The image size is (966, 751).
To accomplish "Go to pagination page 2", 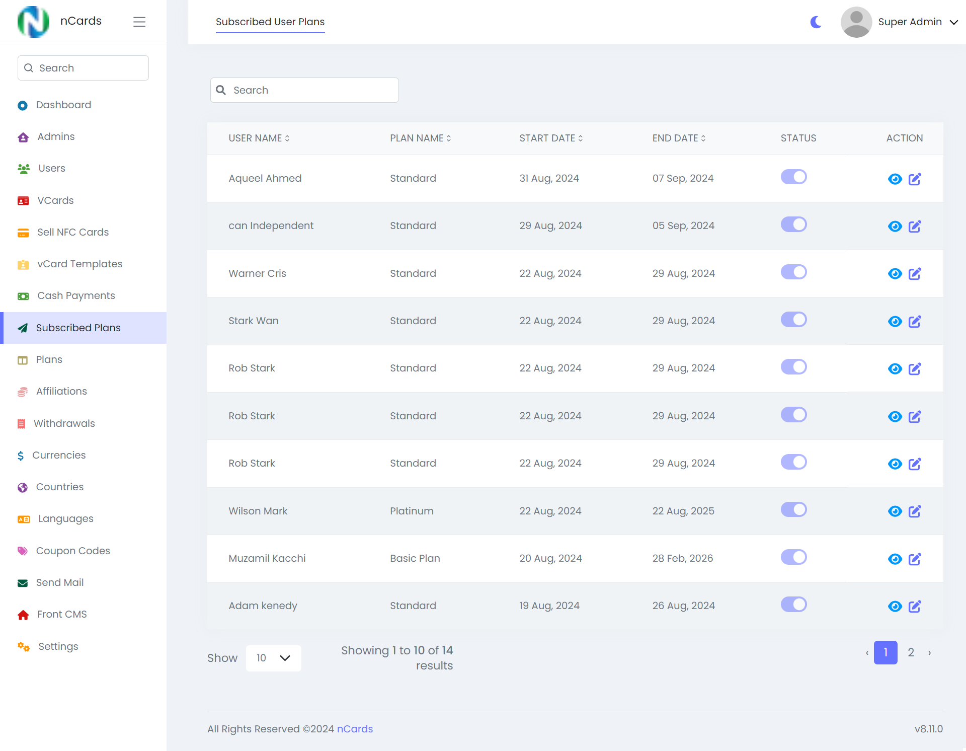I will 911,652.
